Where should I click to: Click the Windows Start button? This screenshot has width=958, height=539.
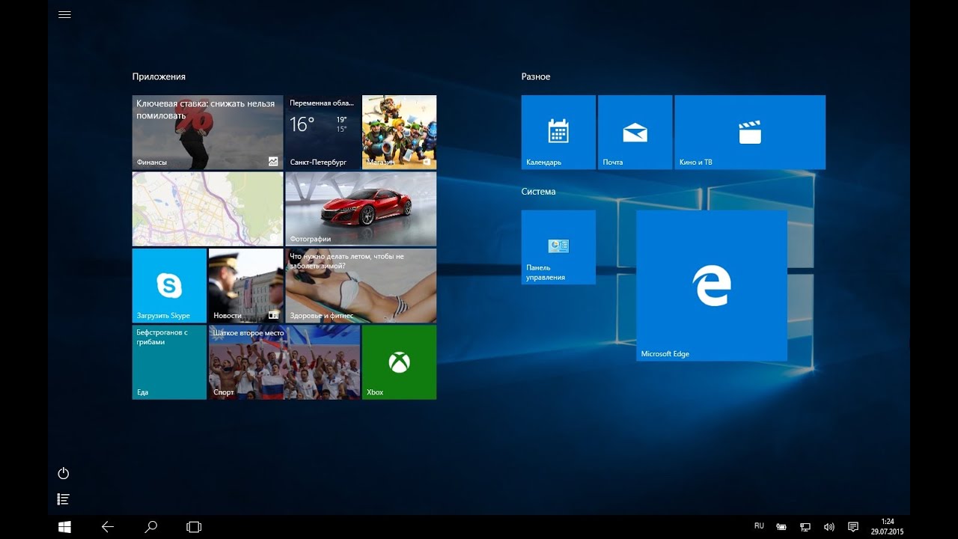64,527
